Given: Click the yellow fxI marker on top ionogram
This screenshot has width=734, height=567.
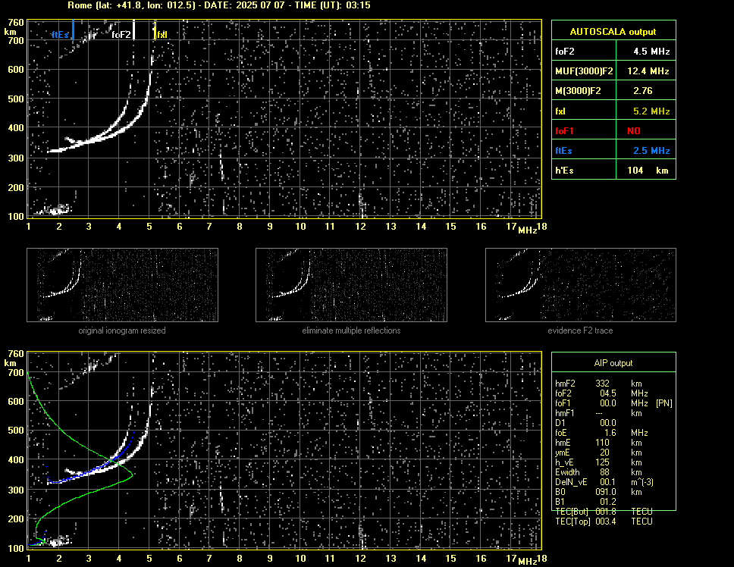Looking at the screenshot, I should pyautogui.click(x=155, y=30).
